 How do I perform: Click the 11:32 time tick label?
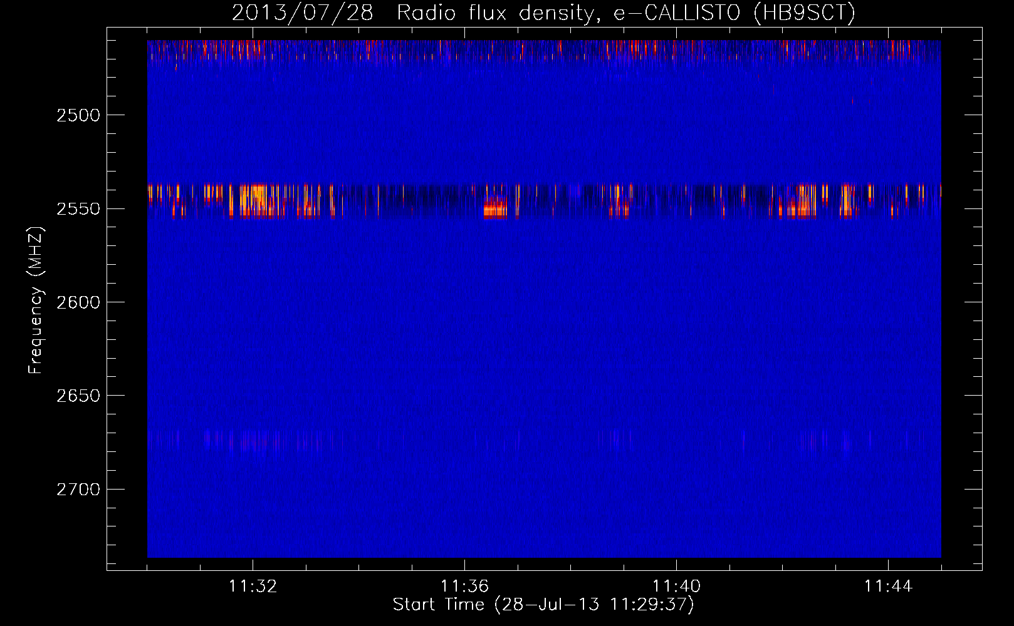[x=253, y=587]
